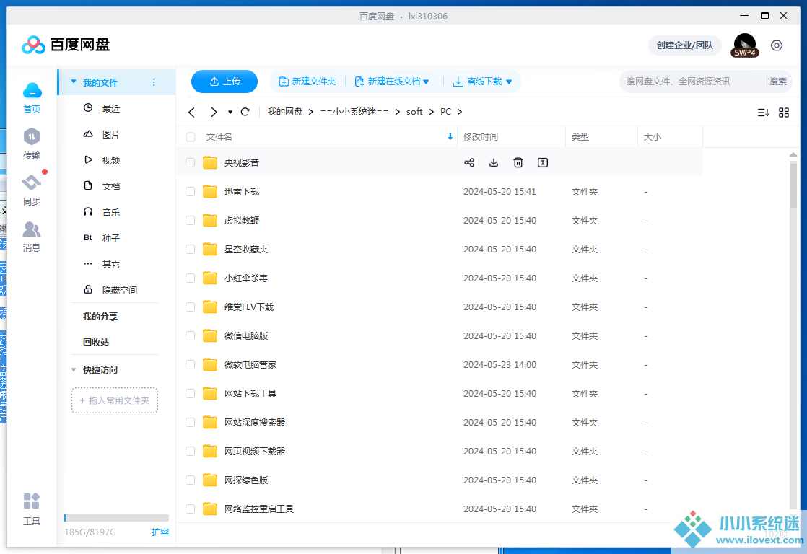
Task: Open the 迅雷下载 folder icon
Action: click(209, 191)
